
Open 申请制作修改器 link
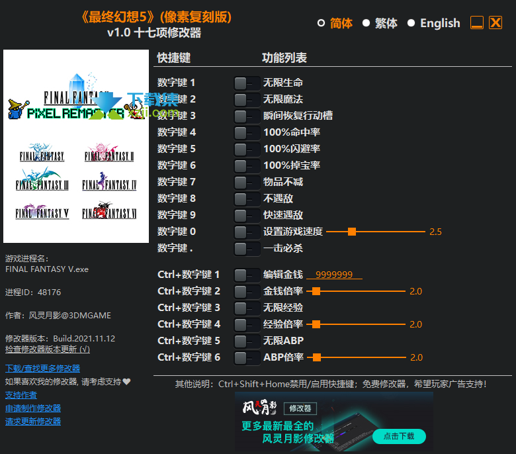(x=33, y=408)
